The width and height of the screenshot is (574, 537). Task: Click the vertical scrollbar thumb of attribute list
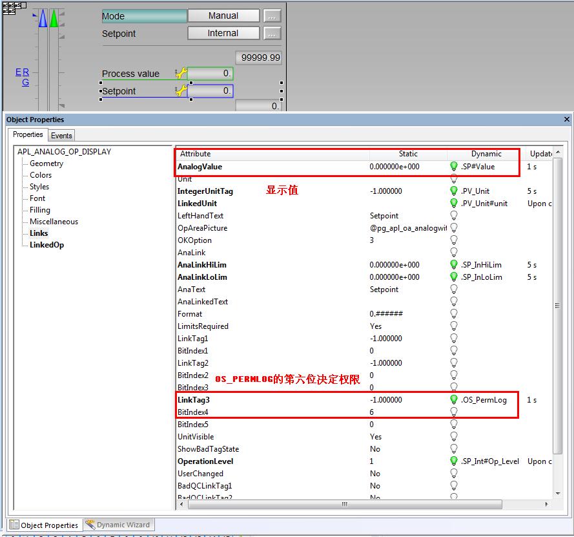click(557, 306)
